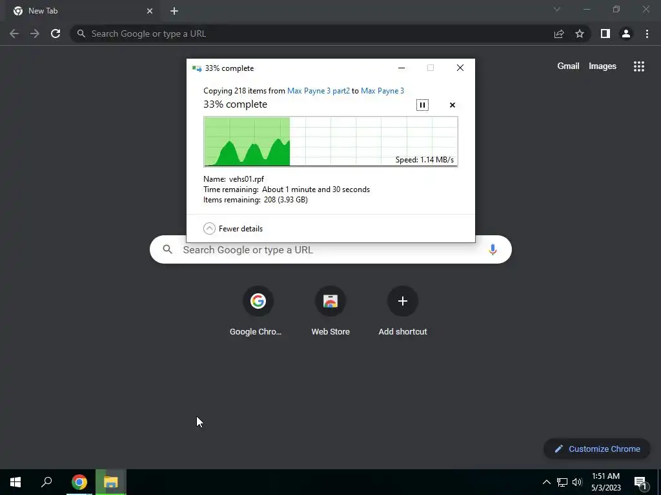Pause the file copy operation
661x495 pixels.
point(422,105)
